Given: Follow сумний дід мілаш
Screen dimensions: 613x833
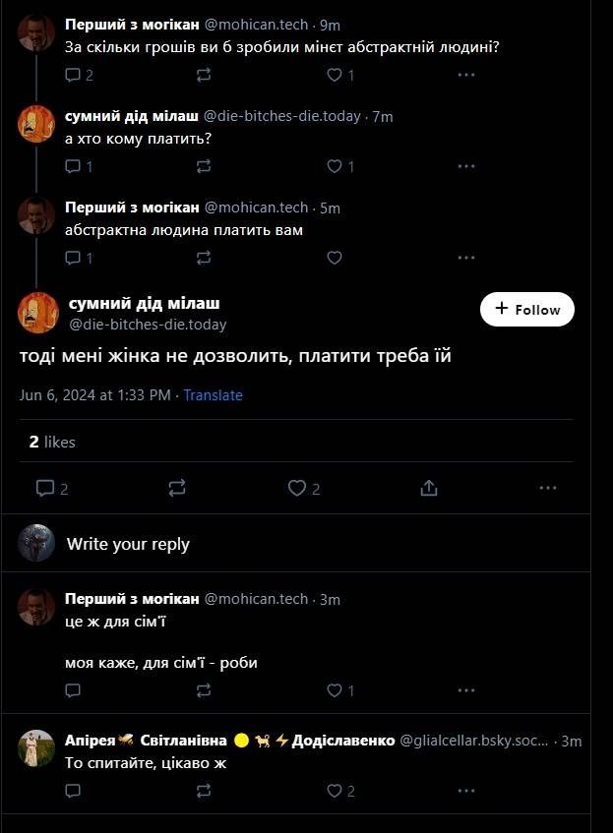Looking at the screenshot, I should tap(527, 309).
